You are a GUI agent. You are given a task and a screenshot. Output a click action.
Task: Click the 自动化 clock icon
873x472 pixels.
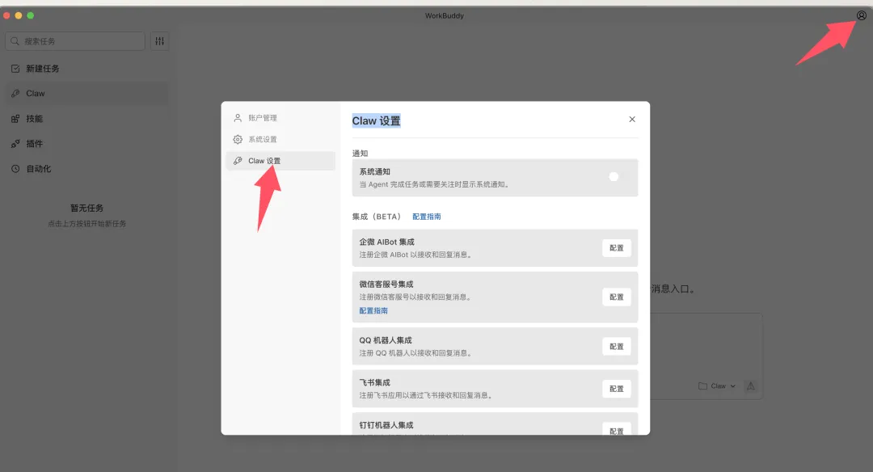pos(15,169)
